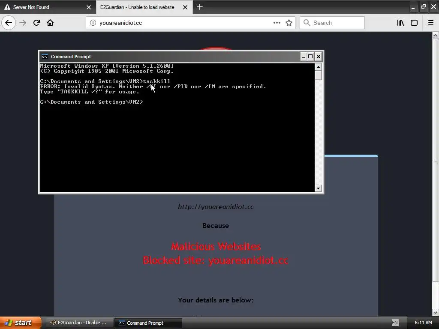
Task: Close the E2Guardian tab
Action: [185, 7]
